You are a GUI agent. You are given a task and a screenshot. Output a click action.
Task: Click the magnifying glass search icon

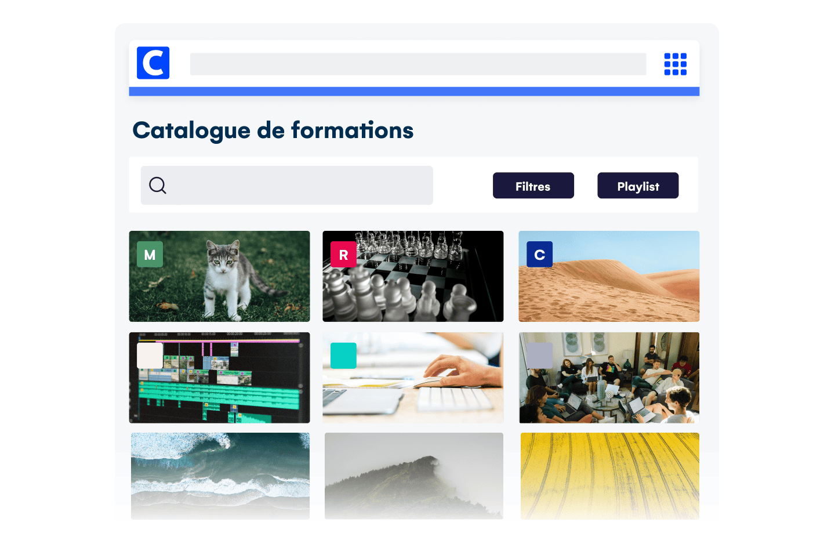pos(158,186)
